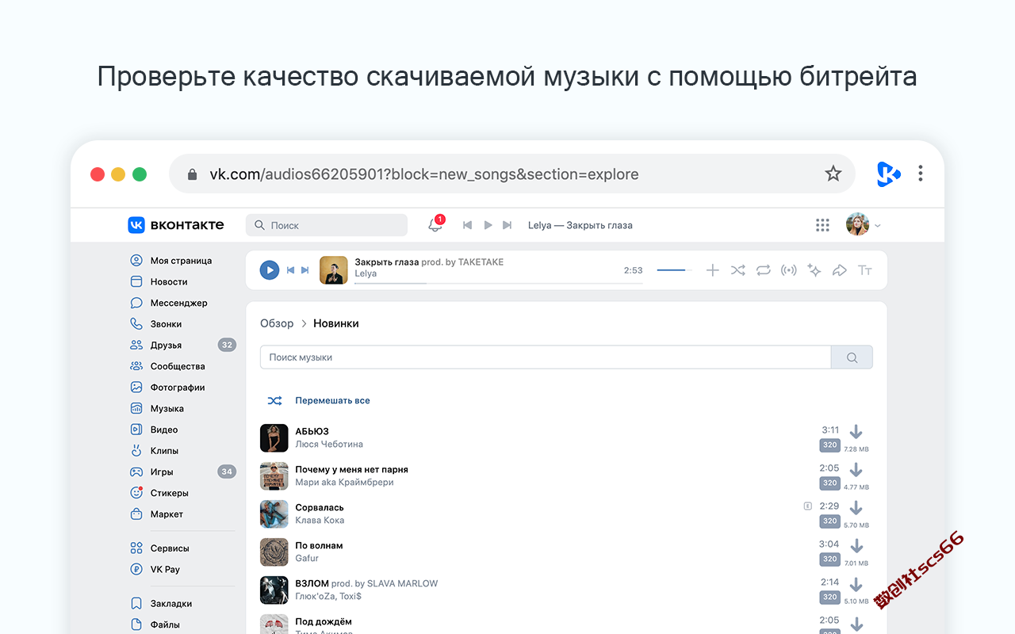Image resolution: width=1015 pixels, height=634 pixels.
Task: Download the ВЗЛОМ track
Action: click(856, 585)
